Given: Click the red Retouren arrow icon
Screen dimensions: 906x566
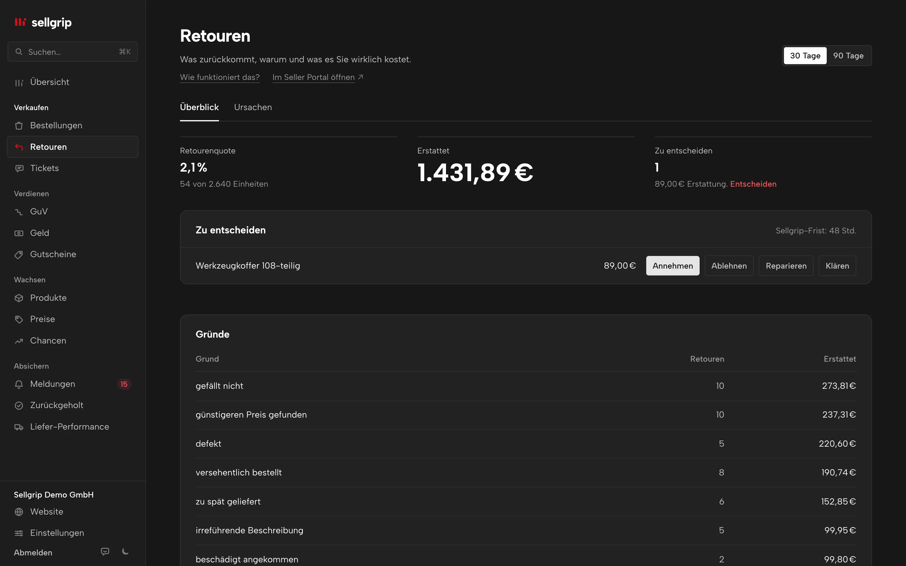Looking at the screenshot, I should click(x=19, y=147).
